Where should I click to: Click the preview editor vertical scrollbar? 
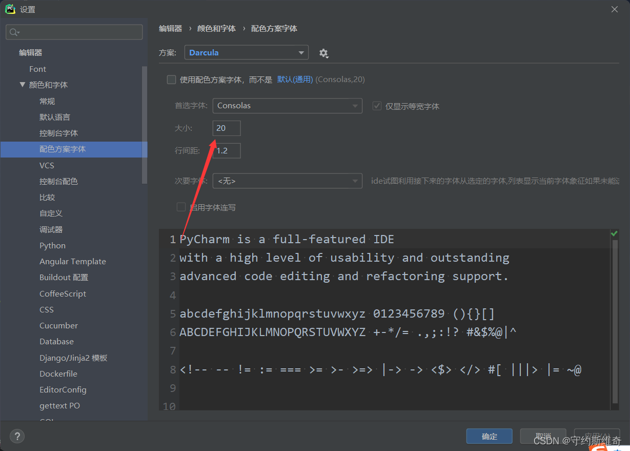coord(615,321)
